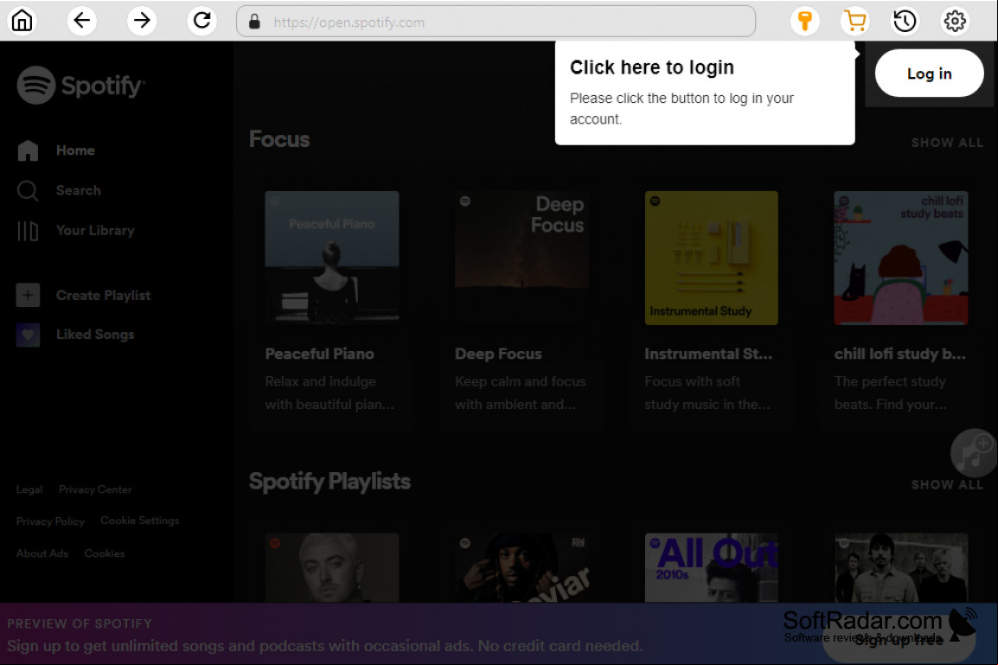
Task: Click the URL address field
Action: 496,22
